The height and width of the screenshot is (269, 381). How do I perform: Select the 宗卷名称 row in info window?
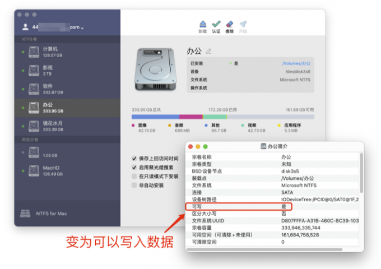pyautogui.click(x=273, y=157)
